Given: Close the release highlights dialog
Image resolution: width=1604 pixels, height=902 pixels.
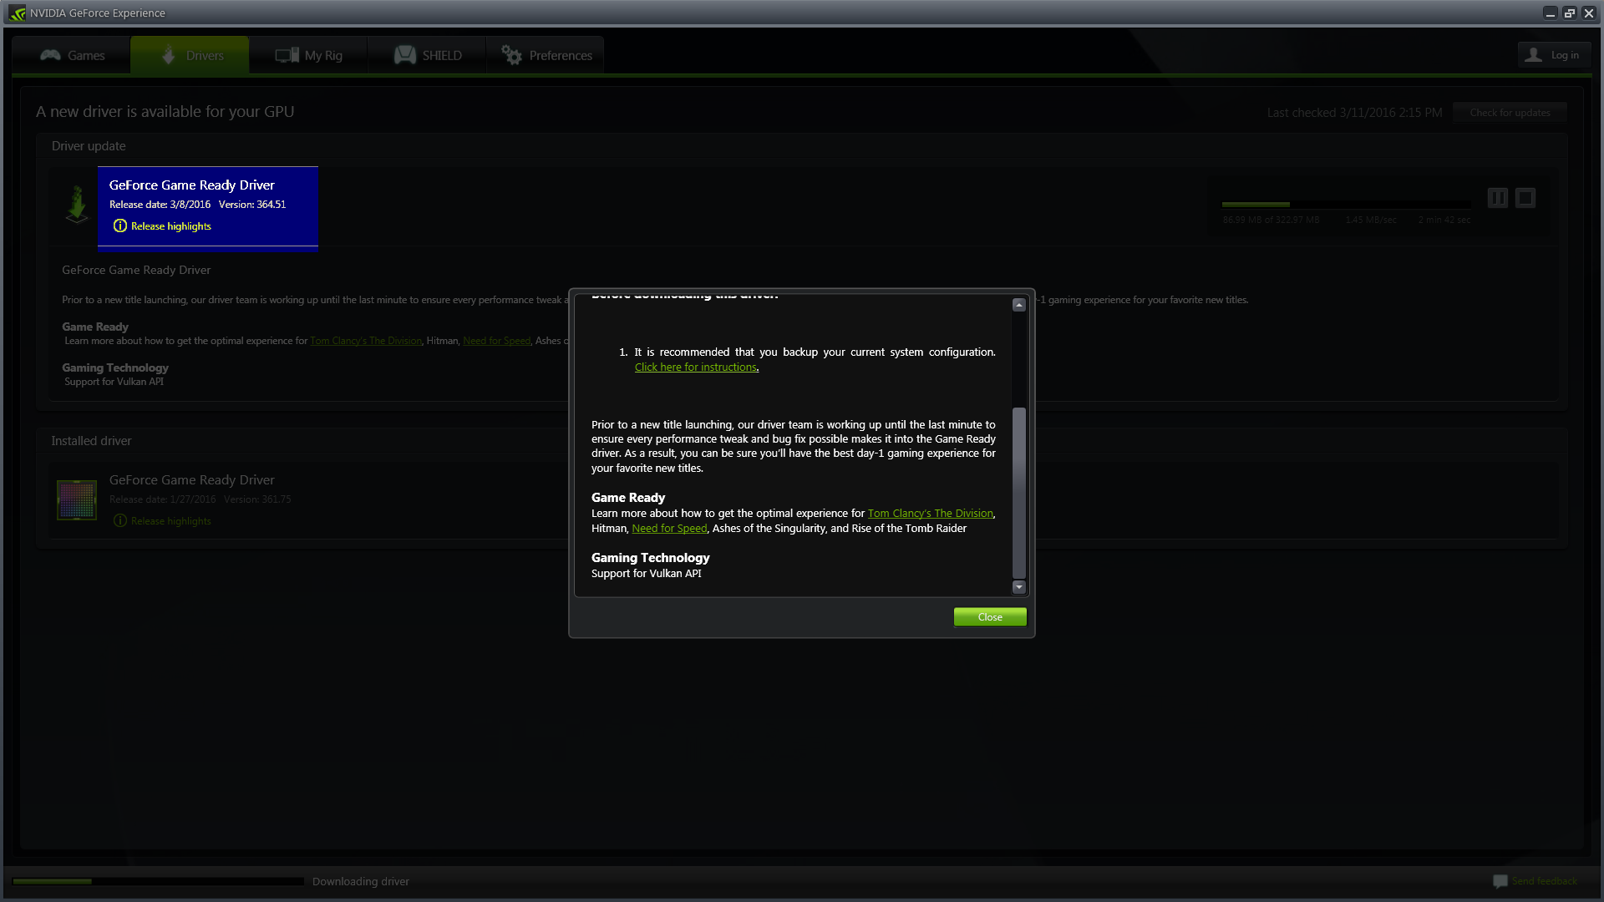Looking at the screenshot, I should point(990,617).
